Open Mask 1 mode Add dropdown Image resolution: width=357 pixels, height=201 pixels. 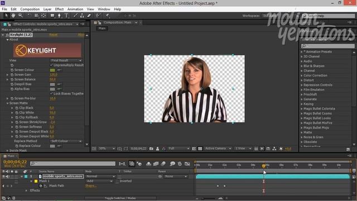(99, 181)
